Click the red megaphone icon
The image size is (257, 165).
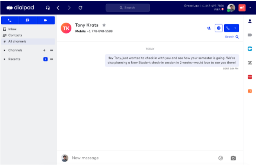coord(242,8)
